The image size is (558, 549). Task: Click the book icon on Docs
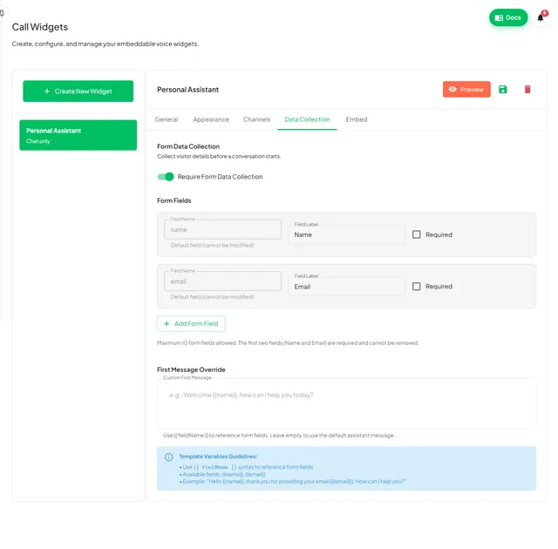[499, 17]
